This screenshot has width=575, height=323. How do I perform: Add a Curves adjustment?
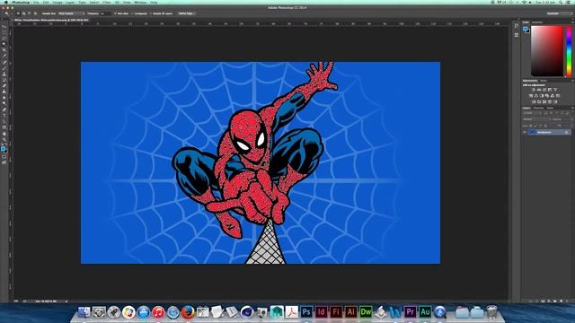tap(544, 90)
